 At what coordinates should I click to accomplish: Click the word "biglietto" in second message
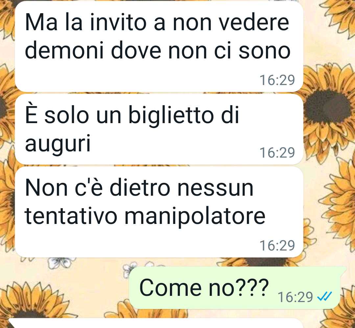click(171, 115)
